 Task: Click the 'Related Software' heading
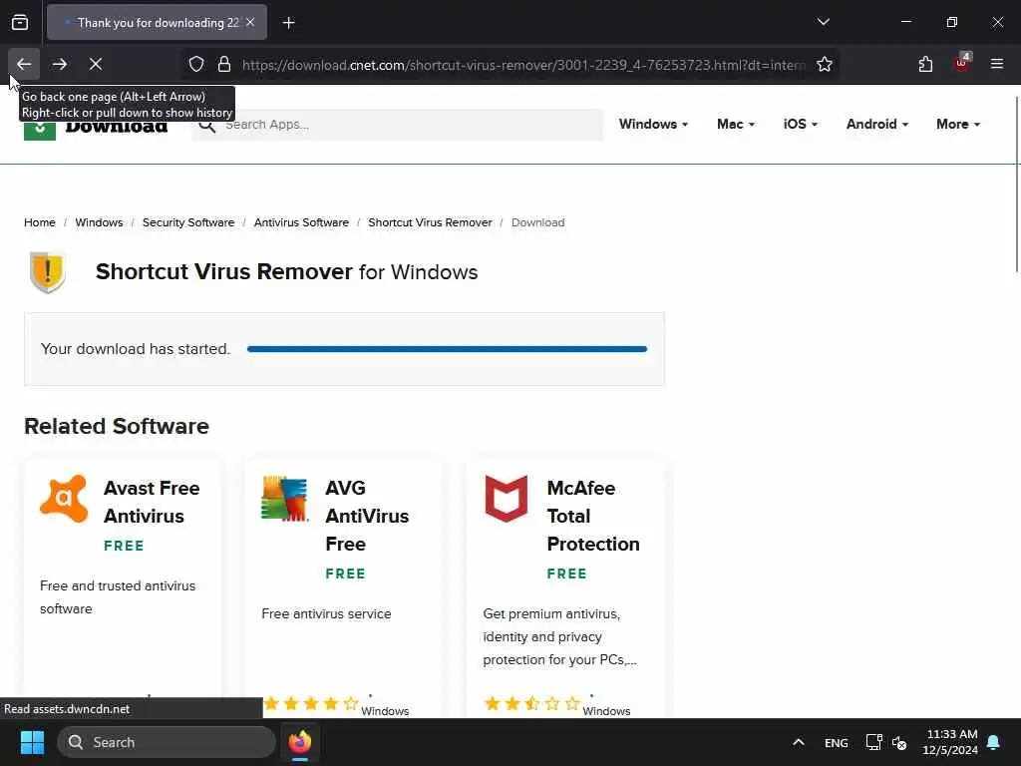(117, 426)
